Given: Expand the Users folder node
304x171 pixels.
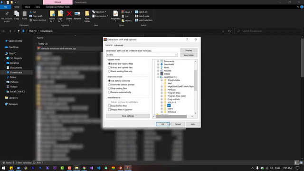Looking at the screenshot, I should point(161,109).
